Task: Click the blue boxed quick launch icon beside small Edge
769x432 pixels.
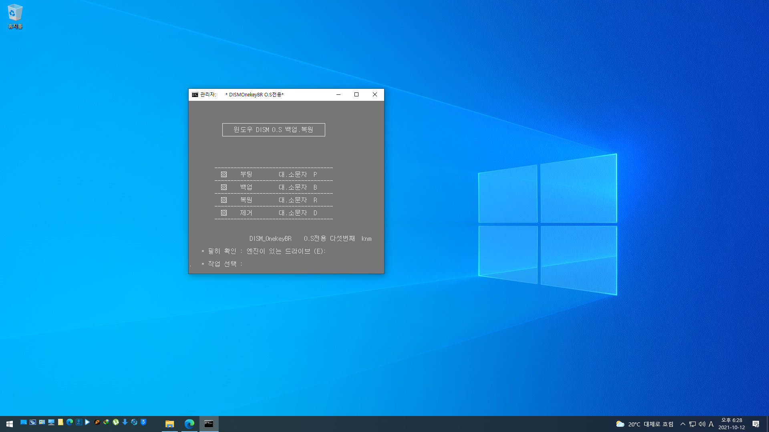Action: [x=79, y=422]
